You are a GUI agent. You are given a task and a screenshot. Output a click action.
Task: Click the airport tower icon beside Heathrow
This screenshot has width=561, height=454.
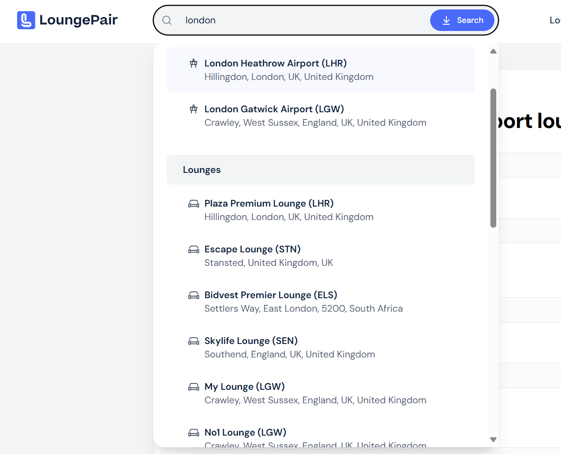[x=194, y=63]
